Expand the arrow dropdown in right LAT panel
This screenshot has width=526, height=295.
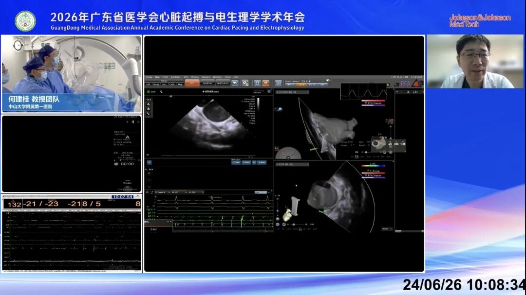click(x=397, y=92)
